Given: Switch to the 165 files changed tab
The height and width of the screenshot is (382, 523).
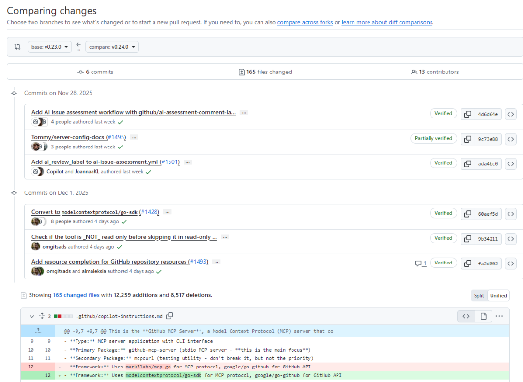Looking at the screenshot, I should (265, 72).
